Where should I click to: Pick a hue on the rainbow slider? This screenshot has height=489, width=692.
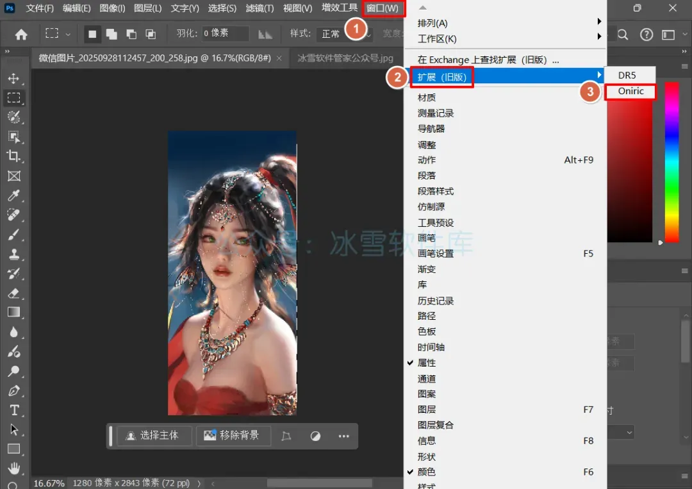click(x=671, y=162)
